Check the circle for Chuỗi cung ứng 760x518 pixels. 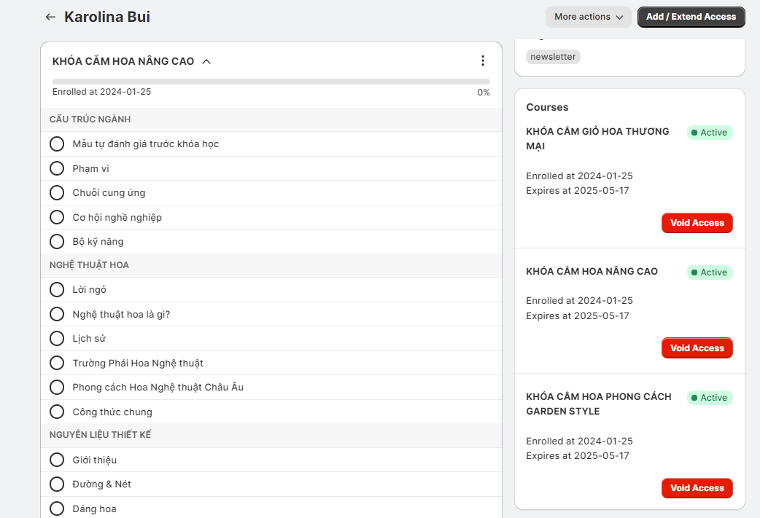point(57,193)
